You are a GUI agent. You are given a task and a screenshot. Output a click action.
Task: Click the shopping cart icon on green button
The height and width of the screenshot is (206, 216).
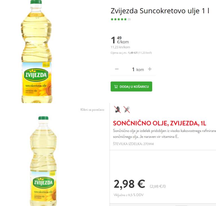116,87
